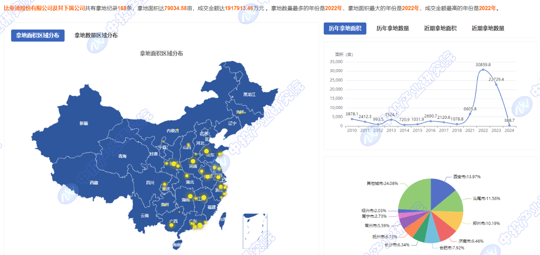Click the yellow 郑州市 pie slice

(453, 220)
